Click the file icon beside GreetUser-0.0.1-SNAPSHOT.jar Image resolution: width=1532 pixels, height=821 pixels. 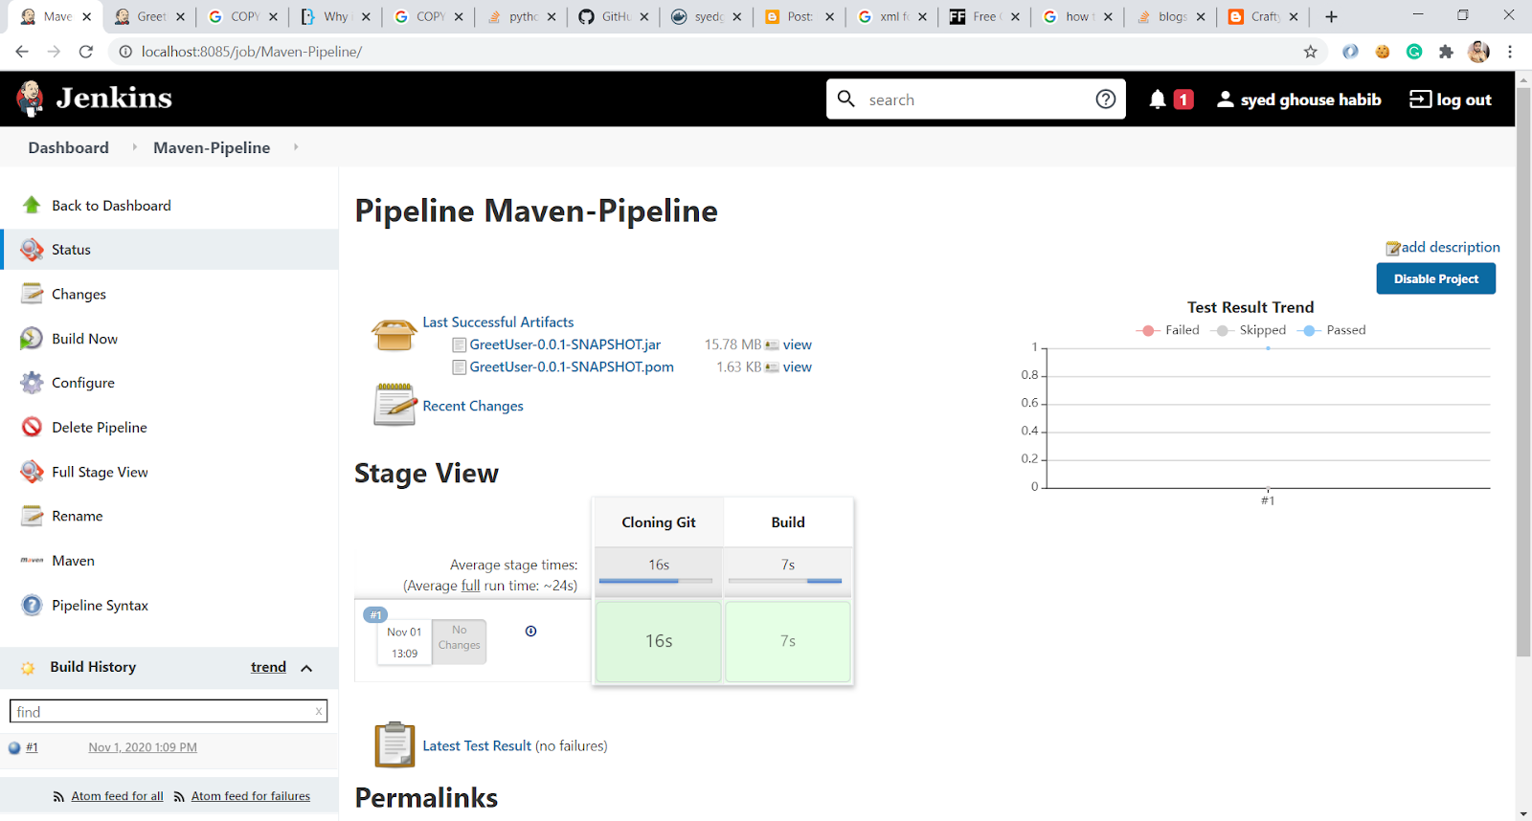tap(459, 345)
